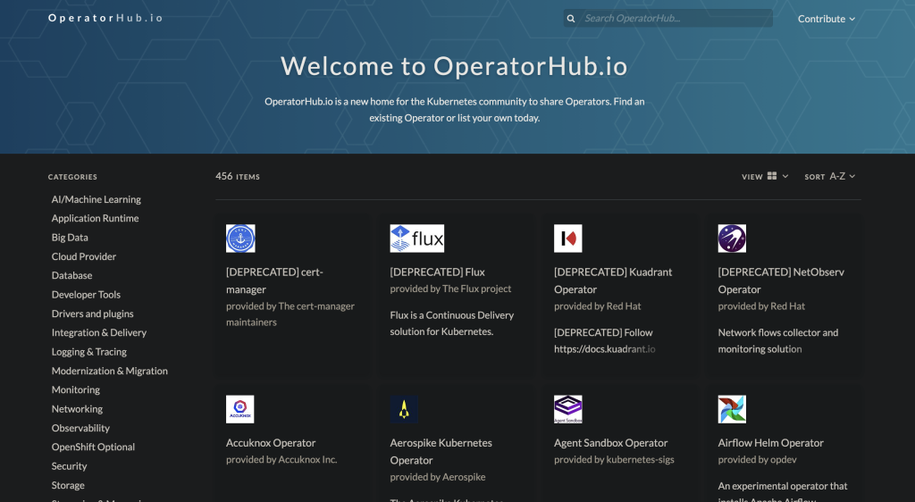
Task: Filter by Monitoring category
Action: click(x=75, y=389)
